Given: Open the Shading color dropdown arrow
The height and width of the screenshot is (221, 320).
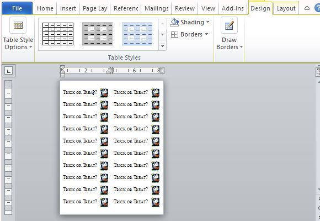Looking at the screenshot, I should [208, 22].
